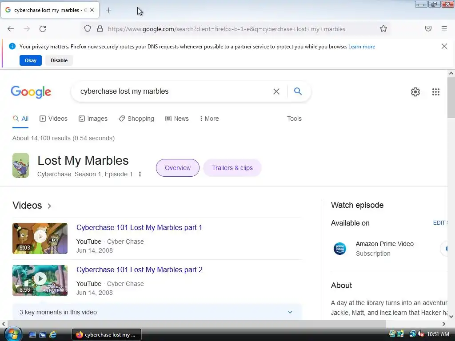Bookmark this page with the star icon

[x=383, y=29]
